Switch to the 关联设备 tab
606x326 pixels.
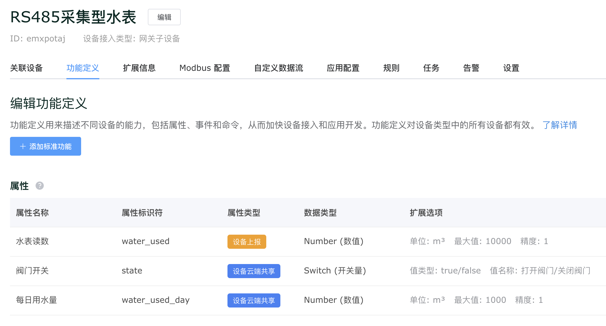tap(26, 68)
